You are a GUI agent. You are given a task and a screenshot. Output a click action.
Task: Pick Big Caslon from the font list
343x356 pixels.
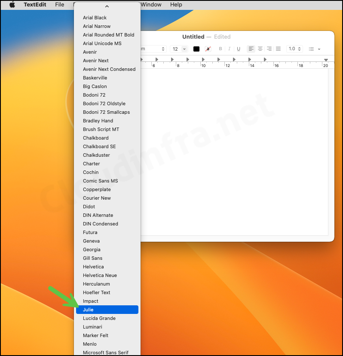click(x=107, y=86)
